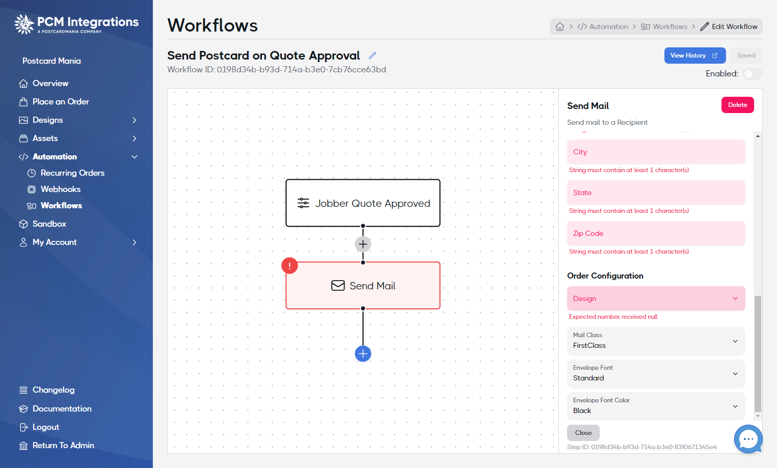This screenshot has width=777, height=468.
Task: Open the Mail Class dropdown
Action: point(656,341)
